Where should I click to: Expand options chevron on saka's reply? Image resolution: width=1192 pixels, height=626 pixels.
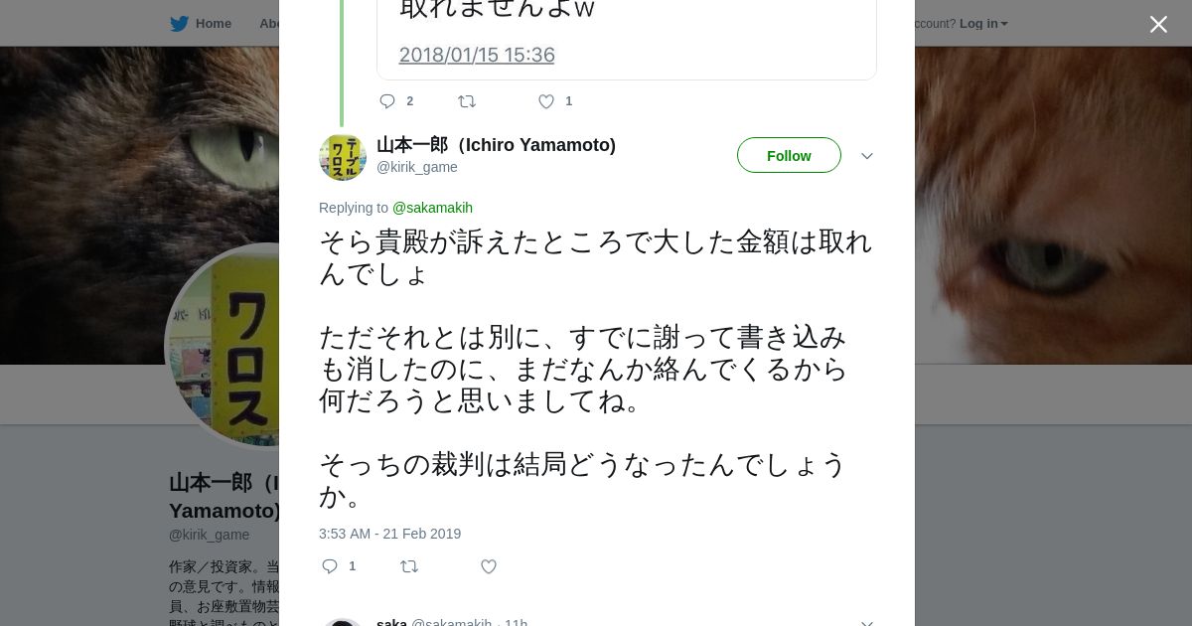click(866, 622)
